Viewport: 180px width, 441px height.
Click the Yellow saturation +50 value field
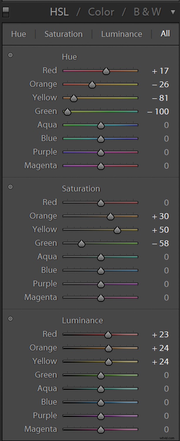click(x=160, y=230)
